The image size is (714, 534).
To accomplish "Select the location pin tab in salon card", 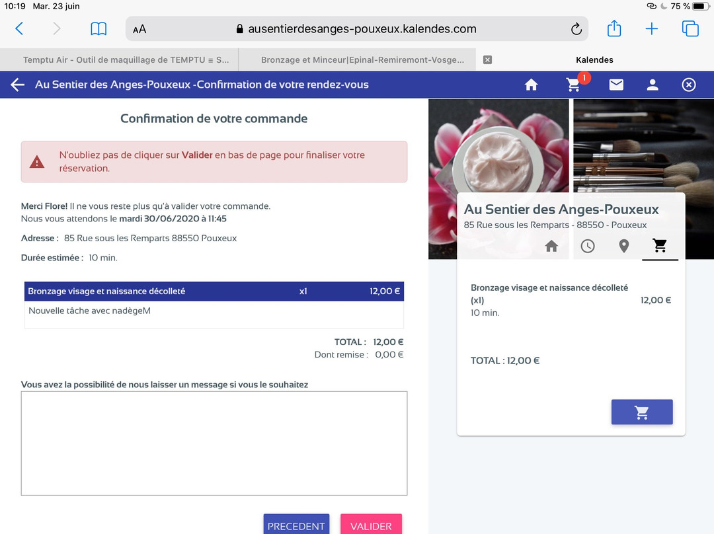I will (x=623, y=246).
